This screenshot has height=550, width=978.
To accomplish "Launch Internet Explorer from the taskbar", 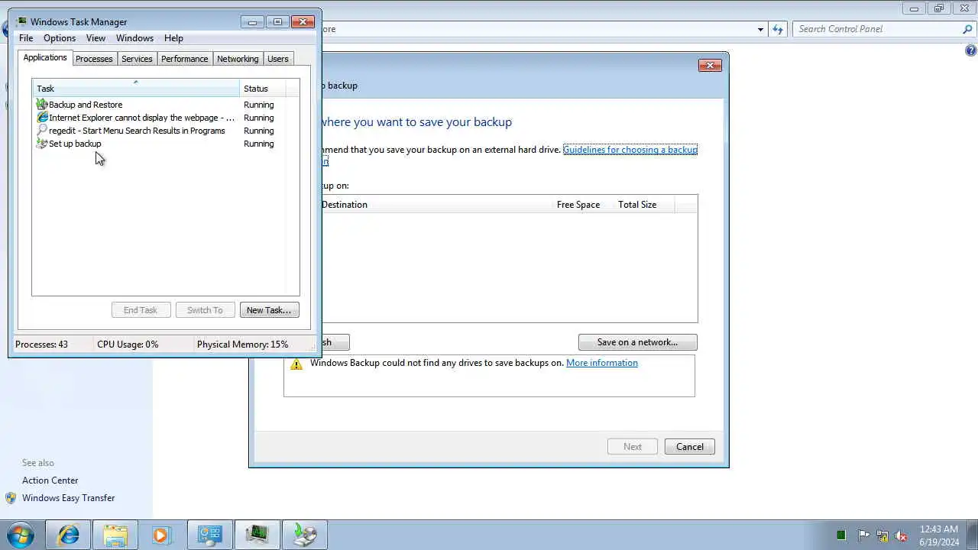I will point(69,535).
